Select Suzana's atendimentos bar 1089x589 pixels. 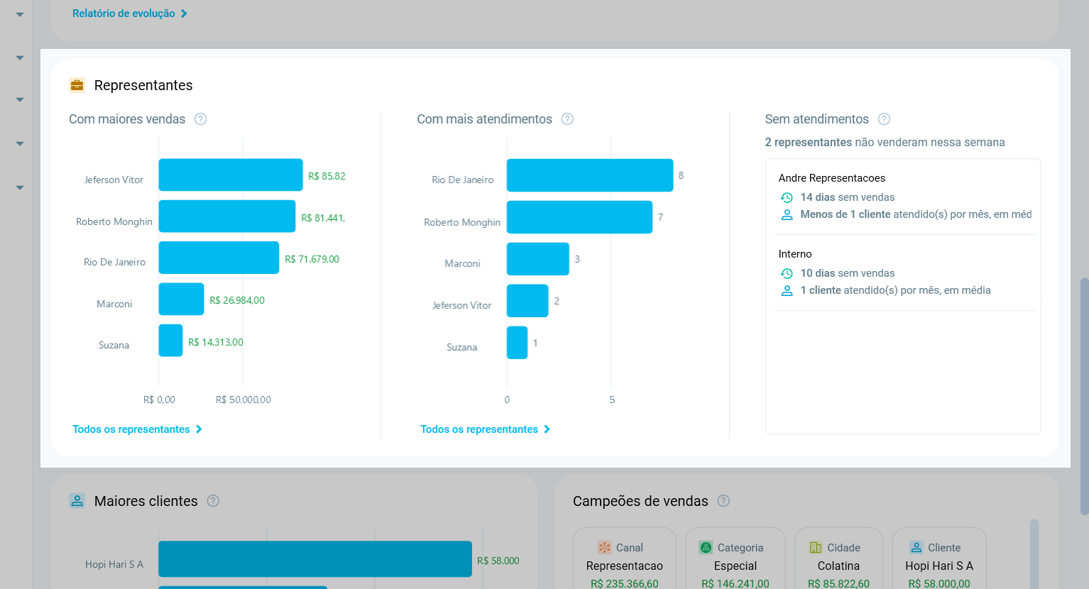(x=517, y=343)
